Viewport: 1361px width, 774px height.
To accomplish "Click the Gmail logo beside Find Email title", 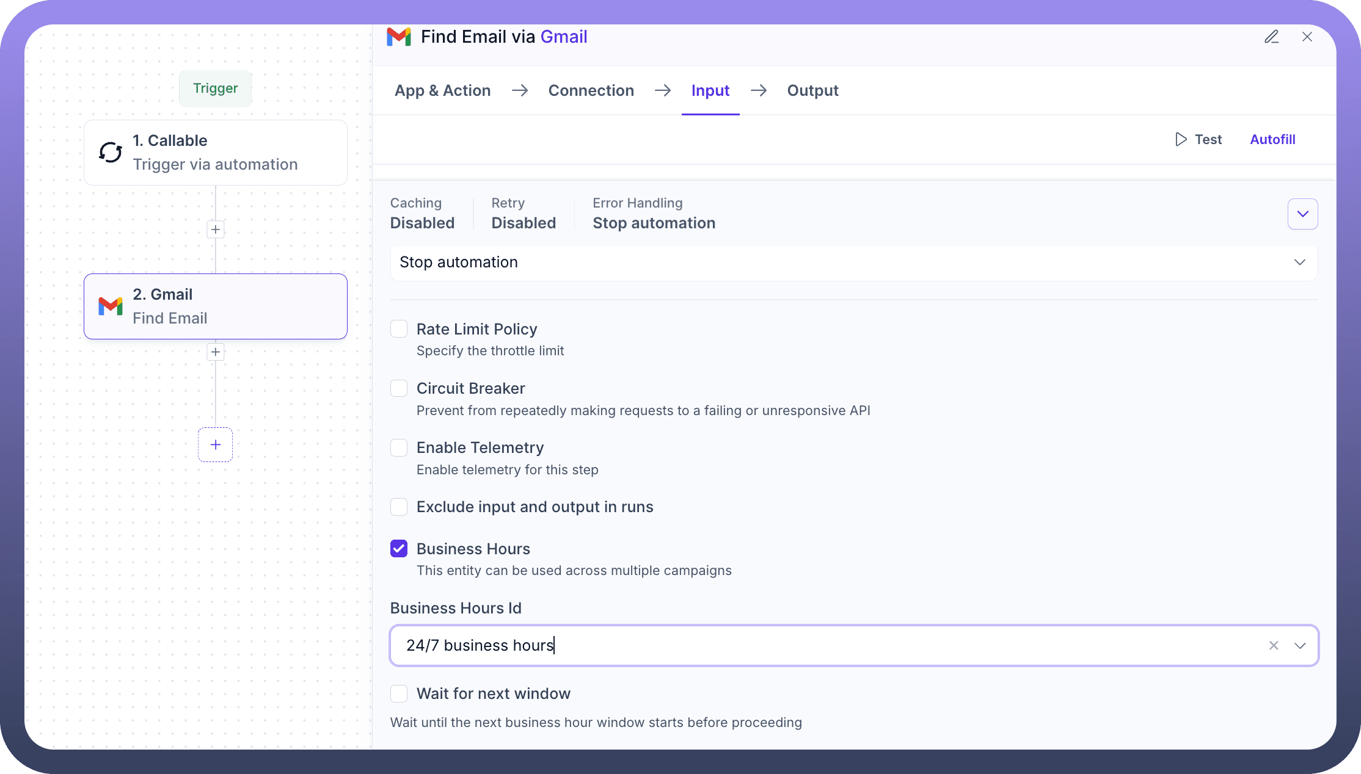I will [399, 37].
